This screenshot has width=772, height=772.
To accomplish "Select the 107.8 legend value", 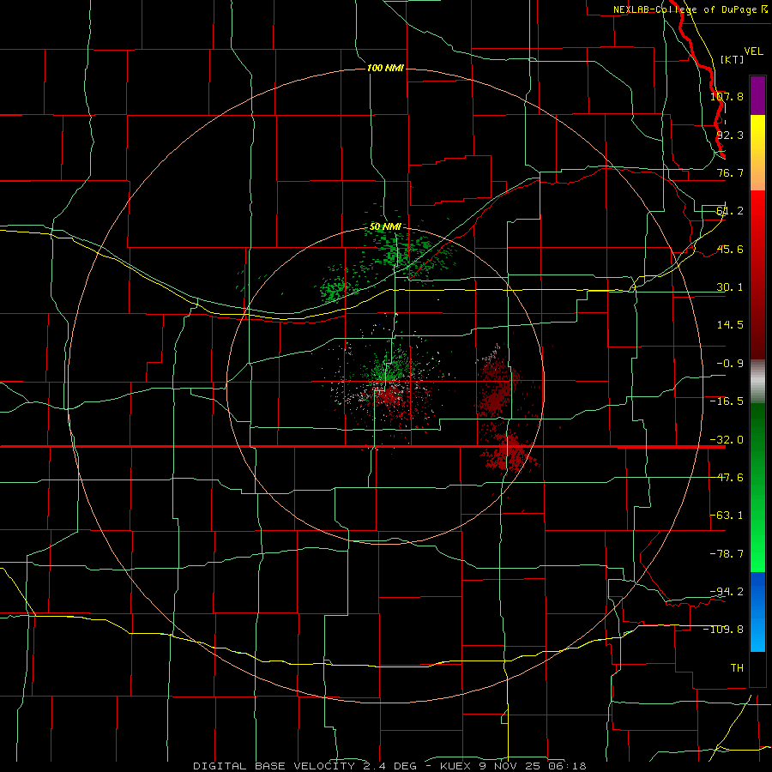I will (x=727, y=96).
